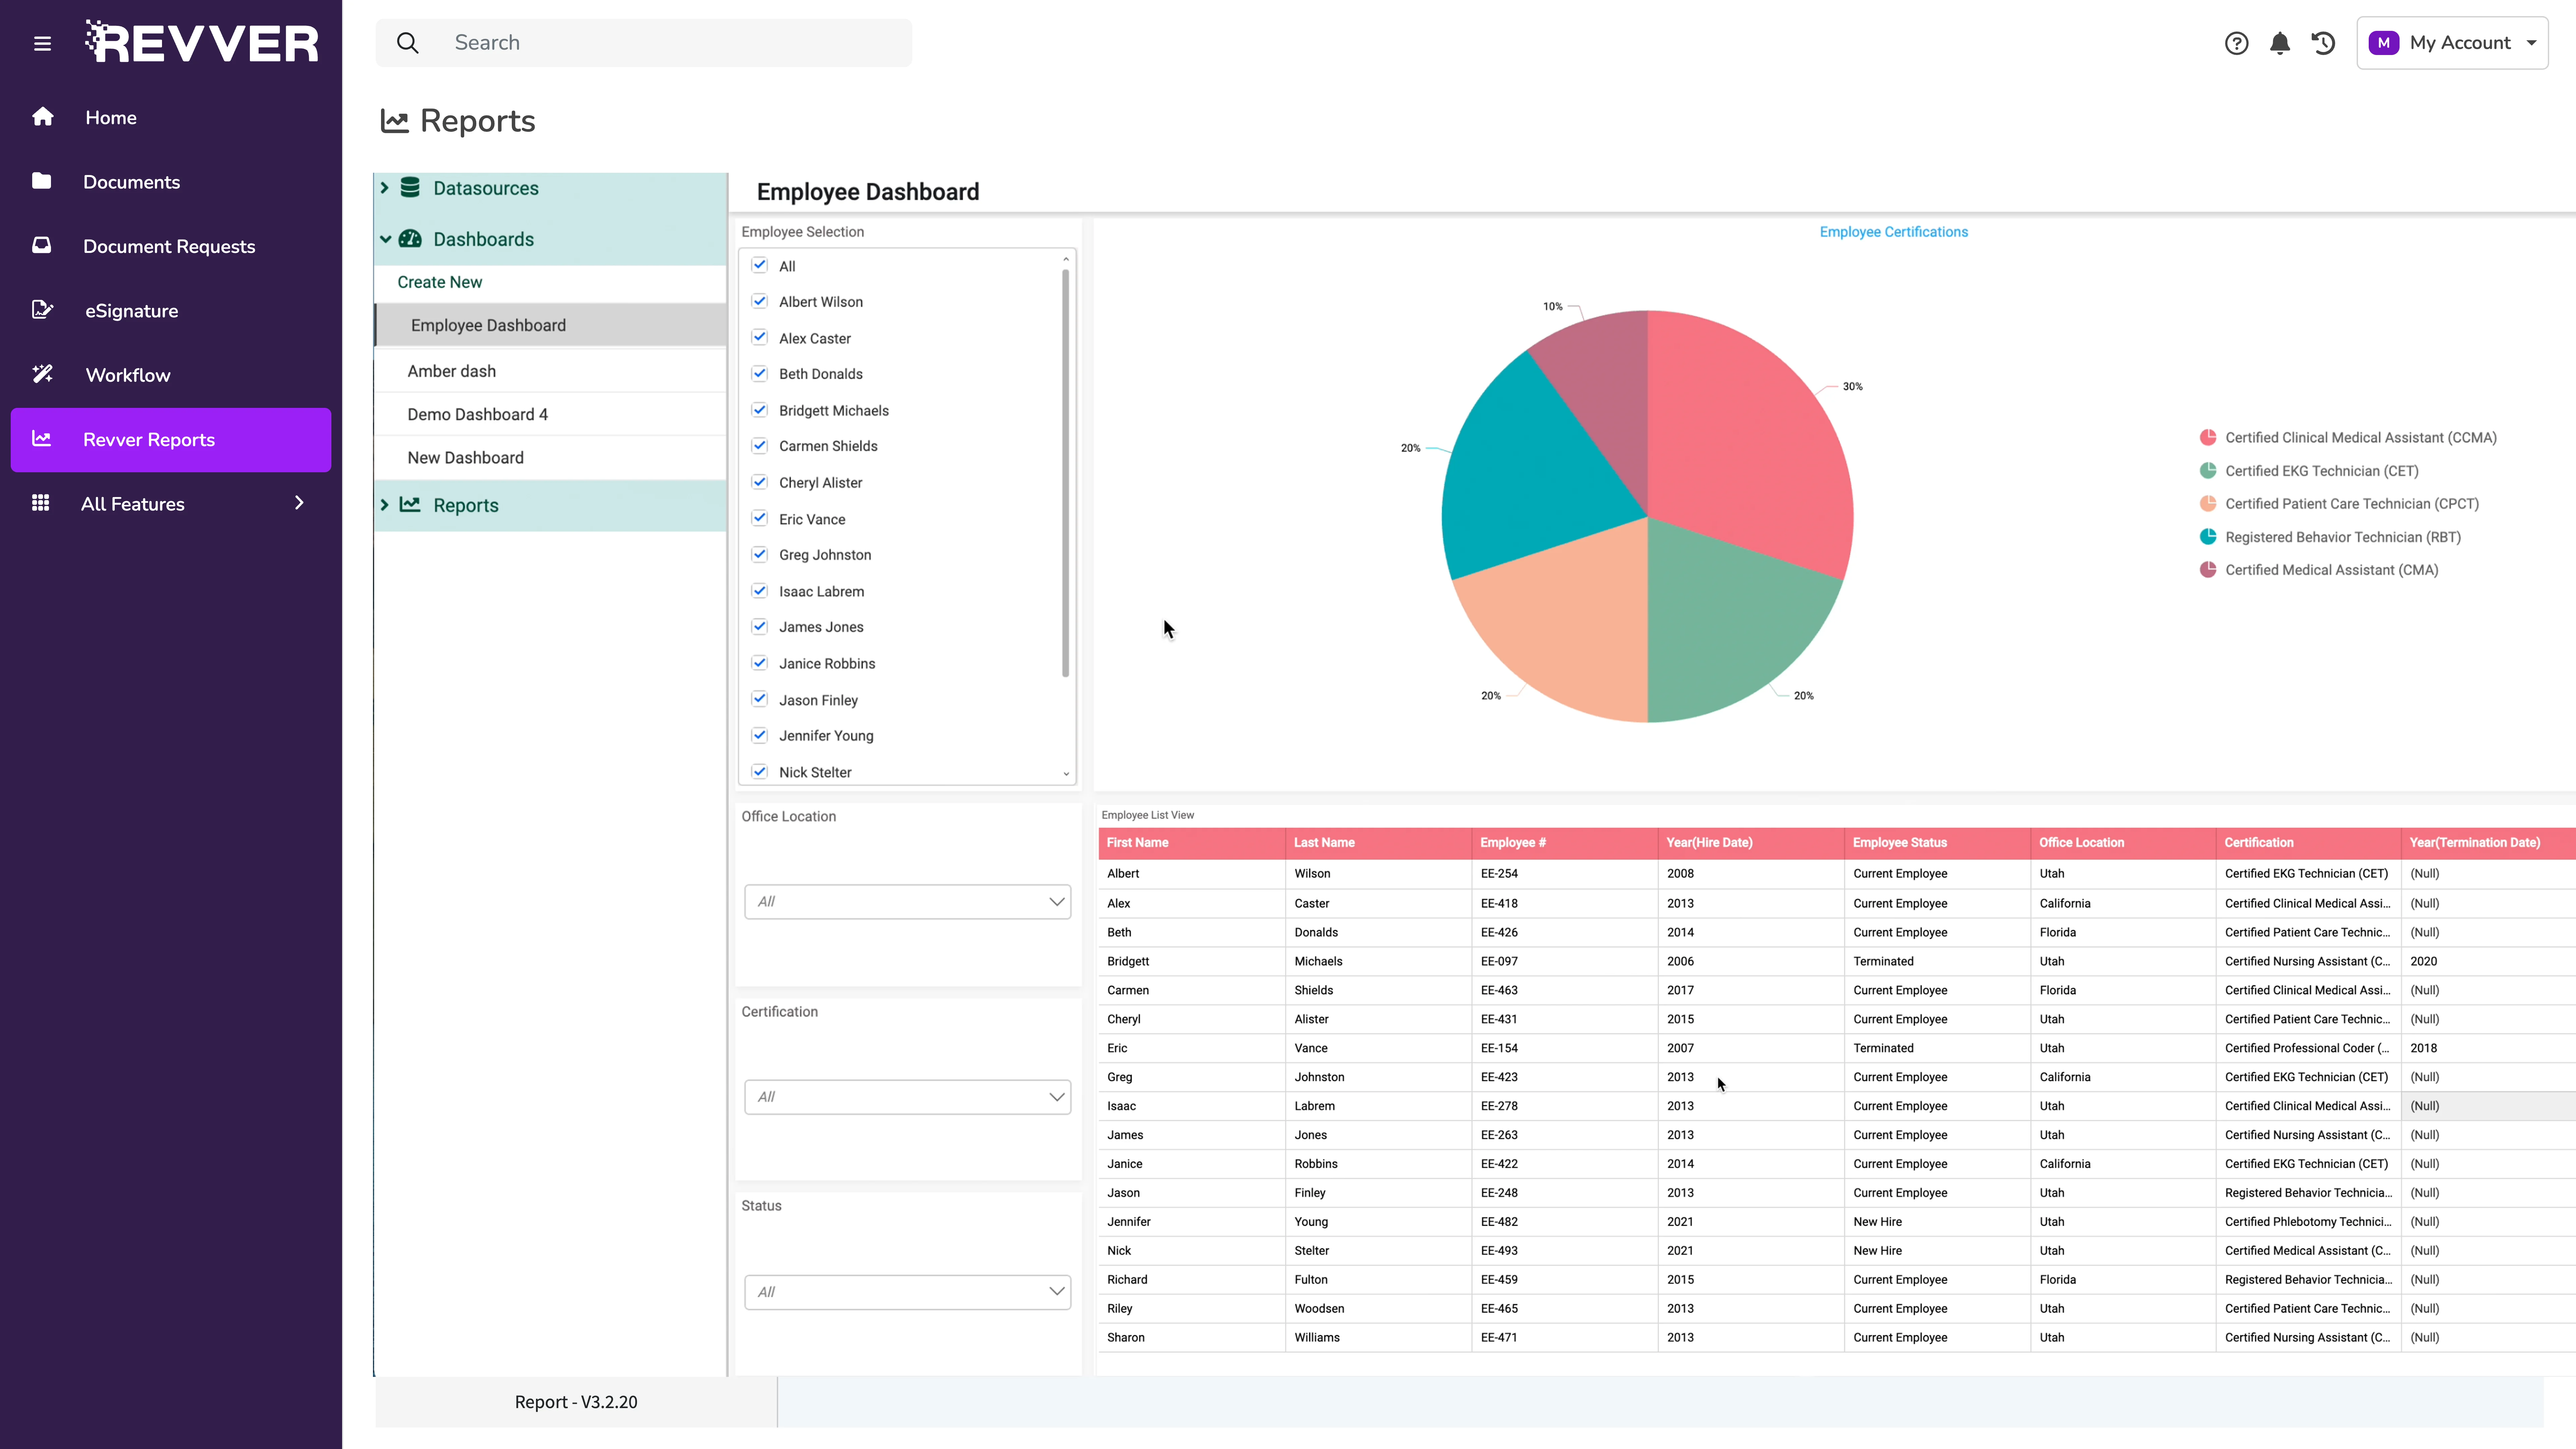Image resolution: width=2576 pixels, height=1449 pixels.
Task: Click the hamburger menu icon
Action: pyautogui.click(x=42, y=43)
